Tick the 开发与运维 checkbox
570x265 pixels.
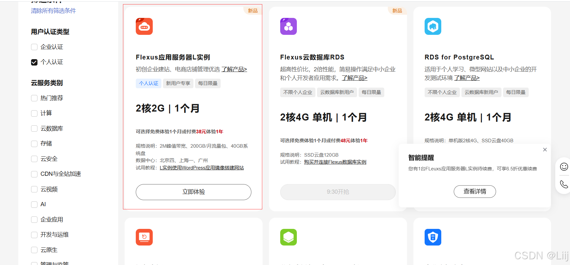[34, 235]
